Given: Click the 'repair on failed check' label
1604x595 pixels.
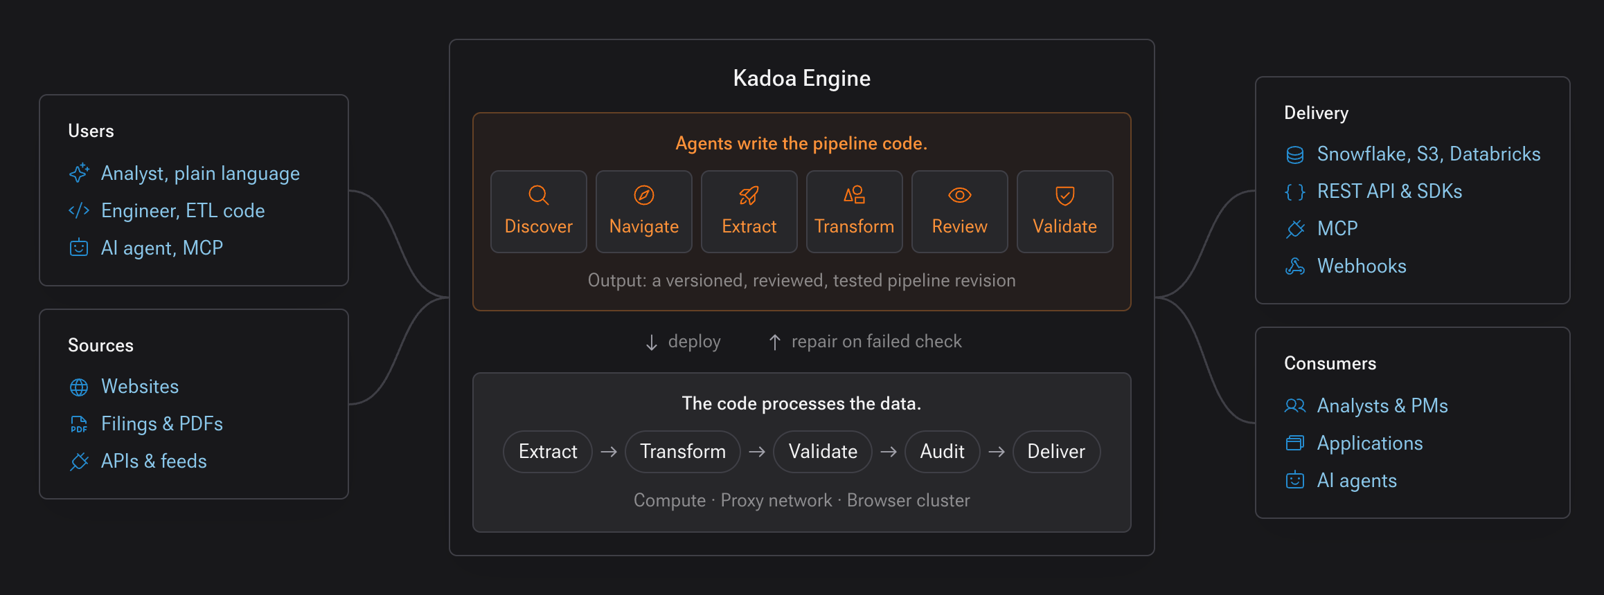Looking at the screenshot, I should (x=877, y=342).
